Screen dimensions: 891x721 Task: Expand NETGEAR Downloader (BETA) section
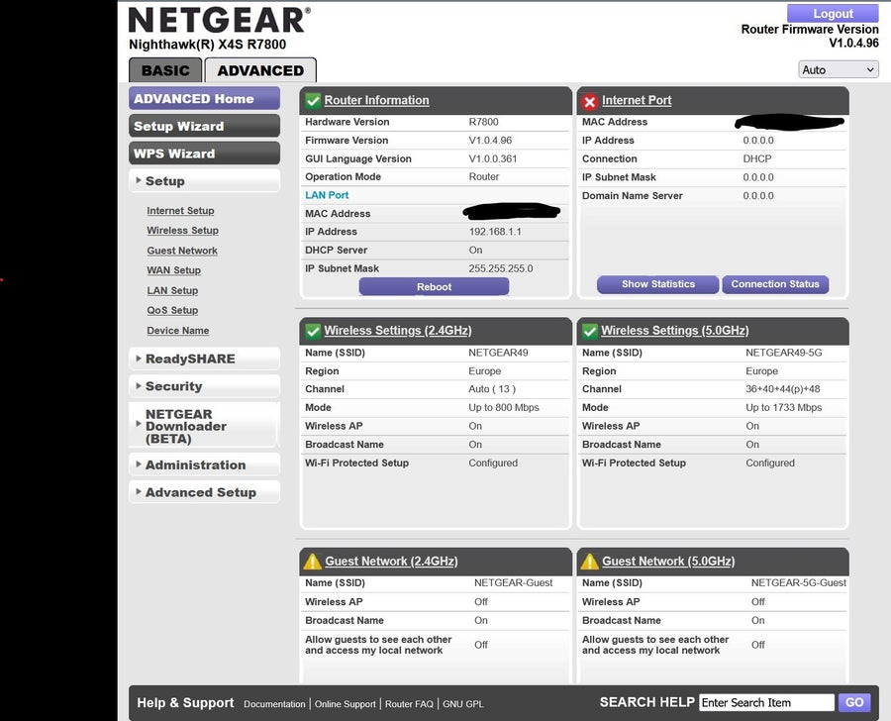point(204,426)
